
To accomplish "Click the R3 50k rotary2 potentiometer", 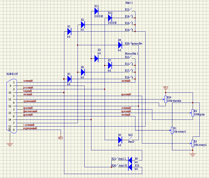I will (x=193, y=144).
